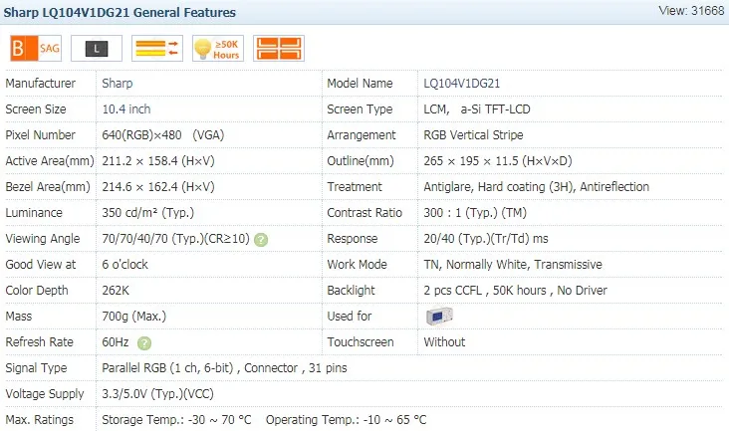Click the 6 o'clock value
The width and height of the screenshot is (729, 431).
click(x=125, y=265)
